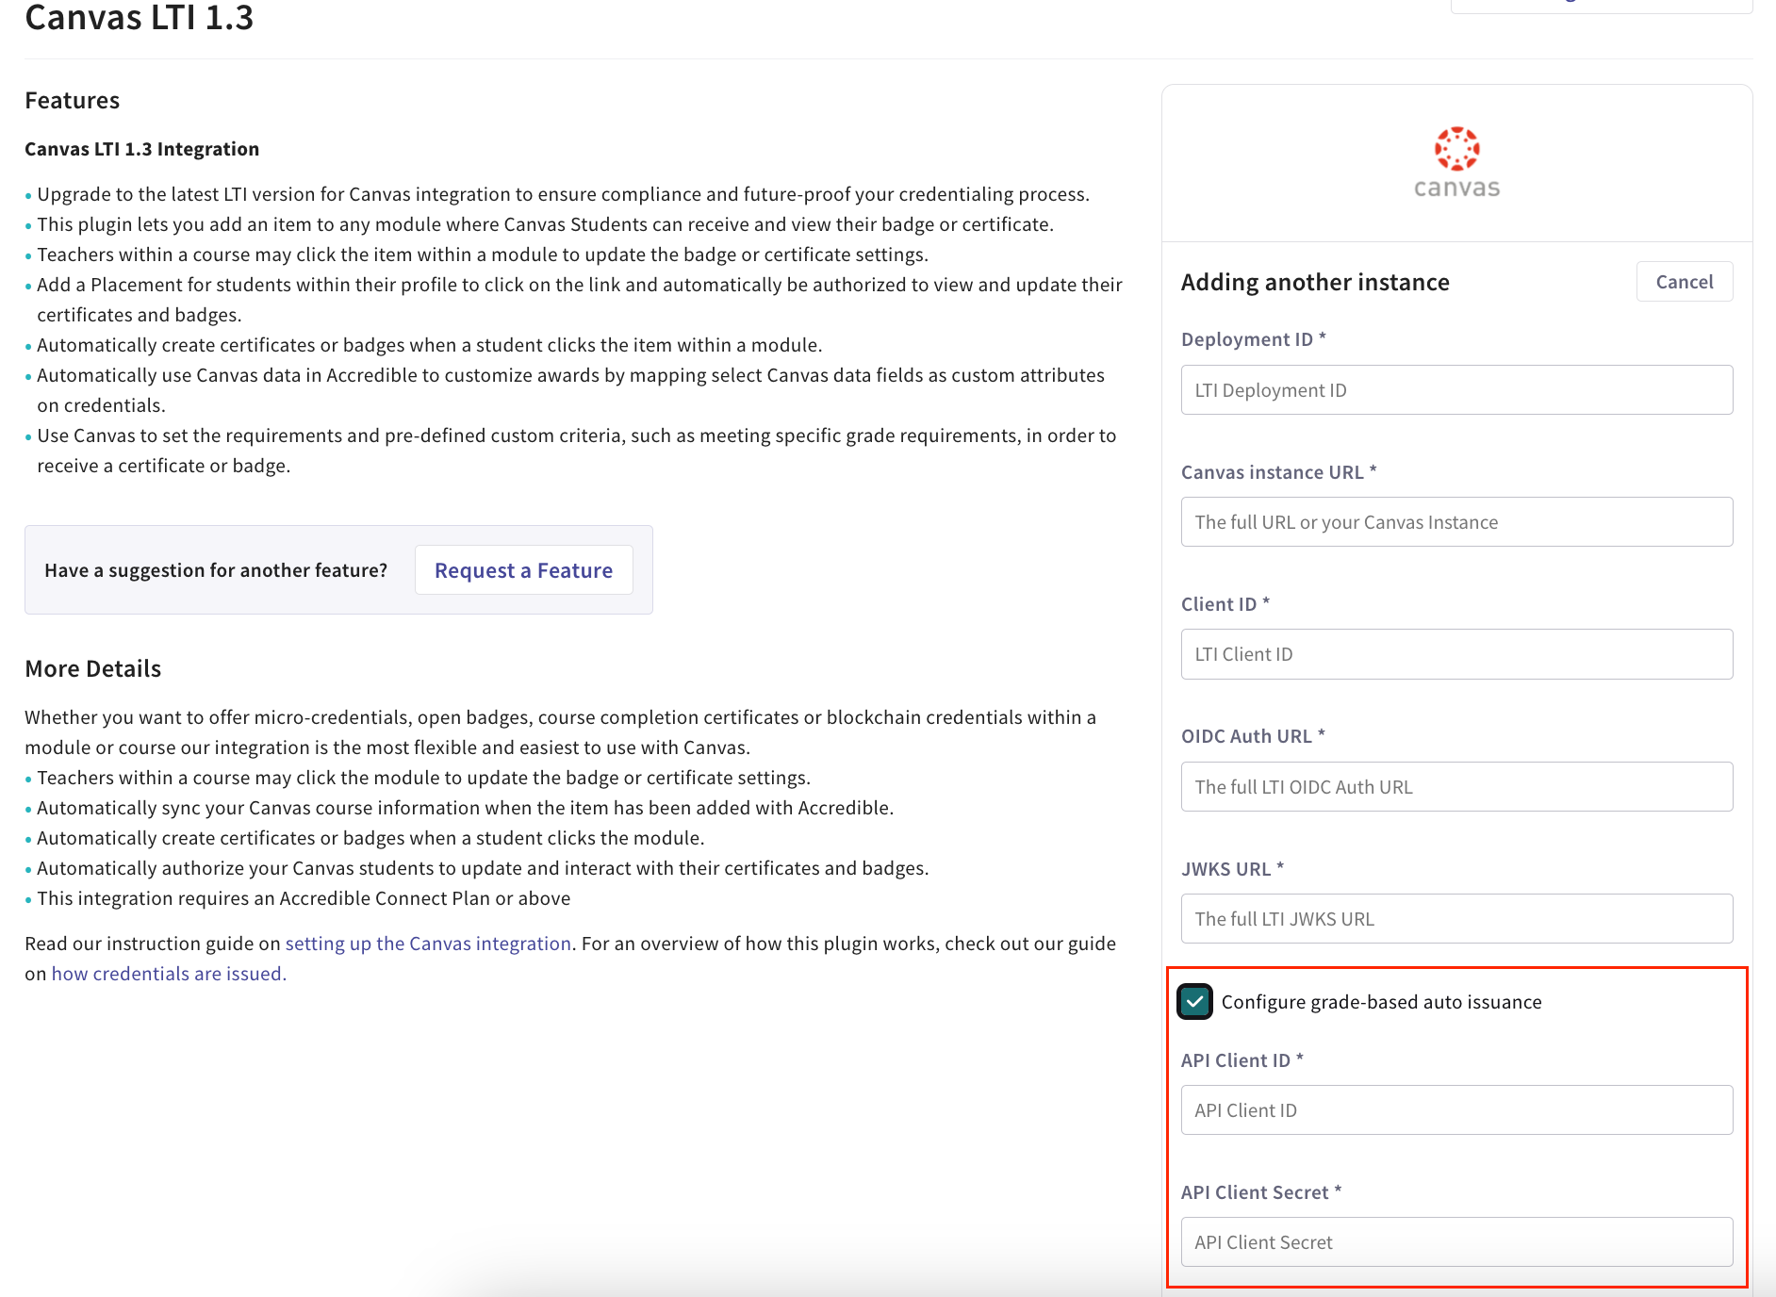Click the Canvas instance URL input field
1776x1297 pixels.
1456,521
